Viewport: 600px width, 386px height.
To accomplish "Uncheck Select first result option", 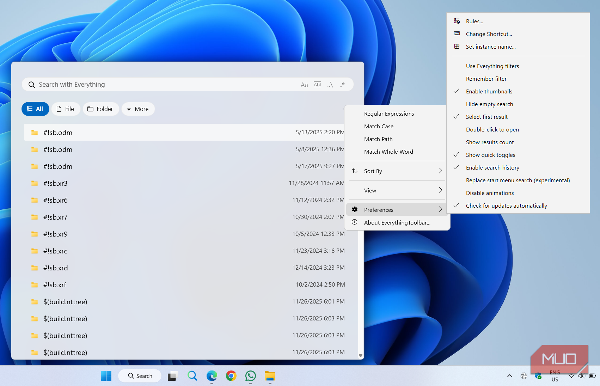I will (518, 117).
